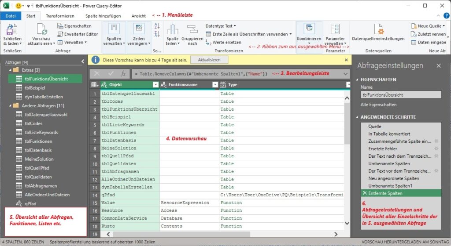This screenshot has width=451, height=246.
Task: Confirm the formula with the checkmark icon
Action: (x=111, y=74)
